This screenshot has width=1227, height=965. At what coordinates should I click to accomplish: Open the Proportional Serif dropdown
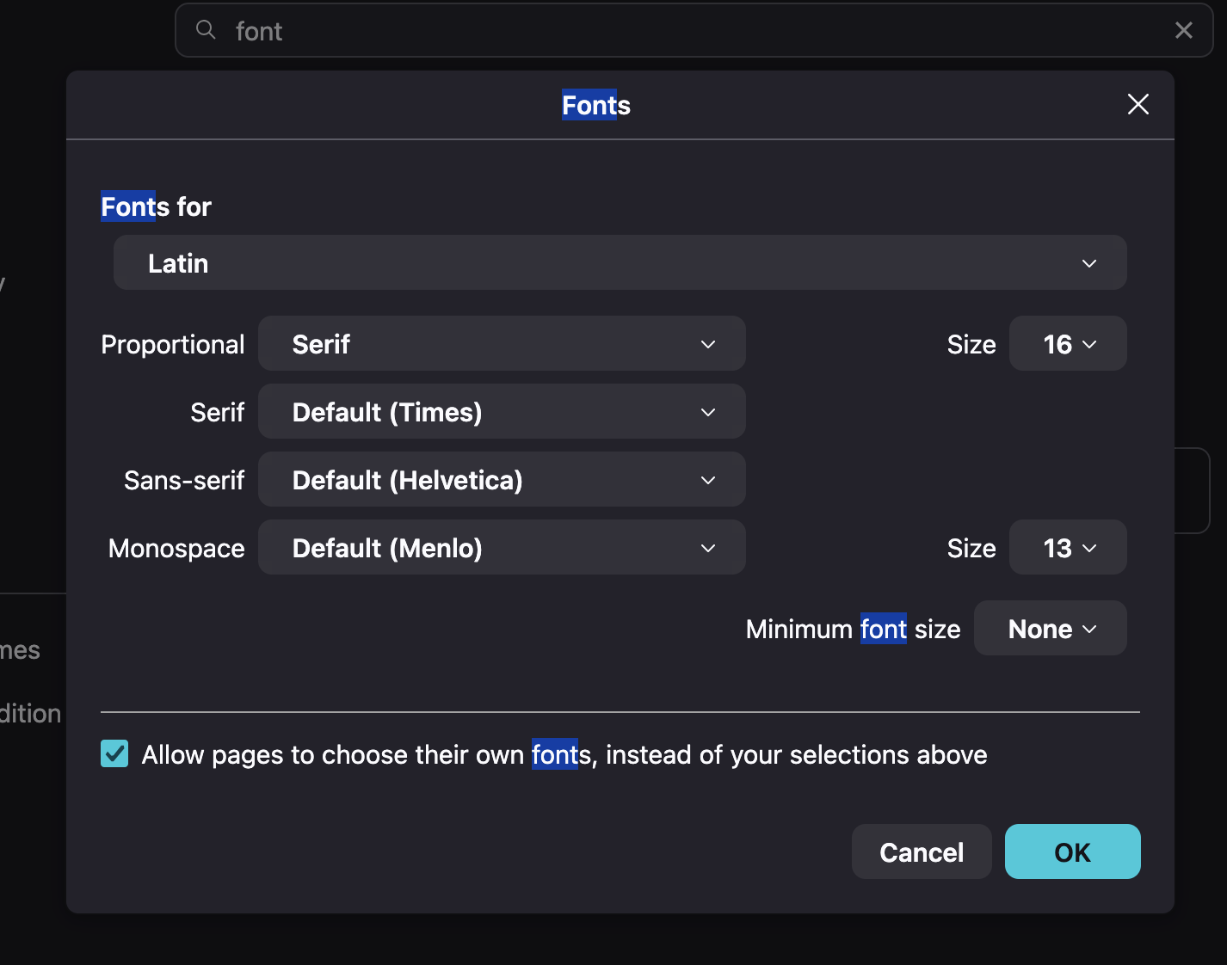click(502, 343)
